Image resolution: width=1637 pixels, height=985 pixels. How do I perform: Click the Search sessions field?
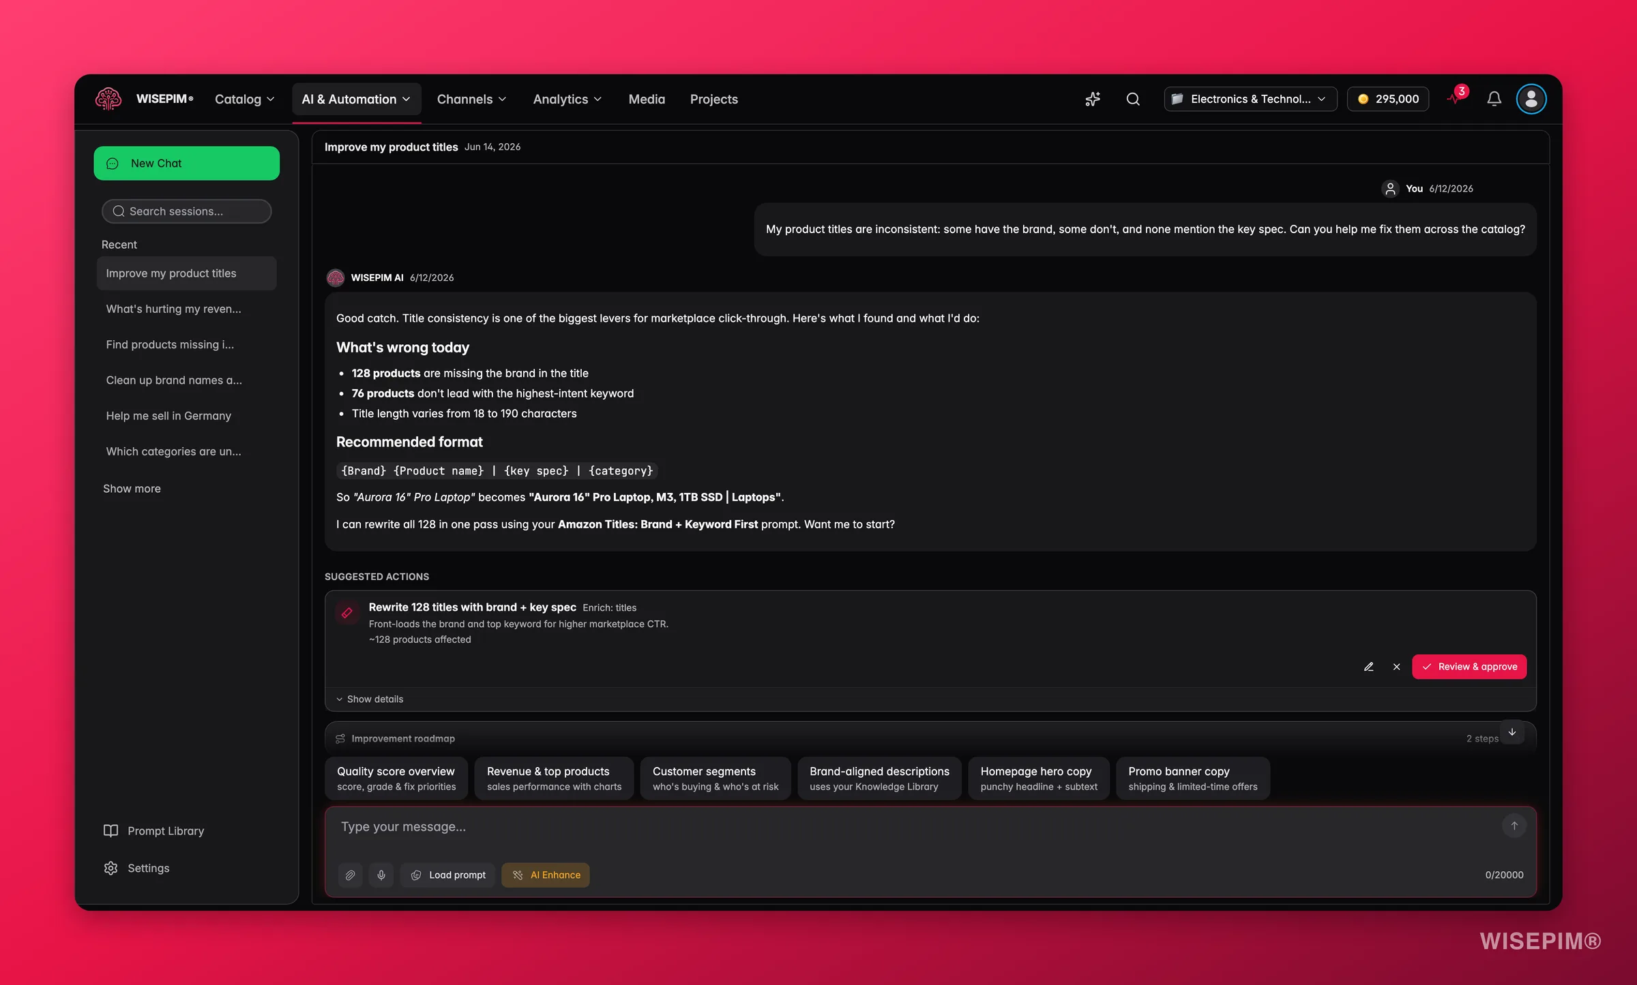click(x=186, y=211)
